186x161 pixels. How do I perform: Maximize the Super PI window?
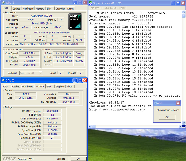tap(178, 3)
